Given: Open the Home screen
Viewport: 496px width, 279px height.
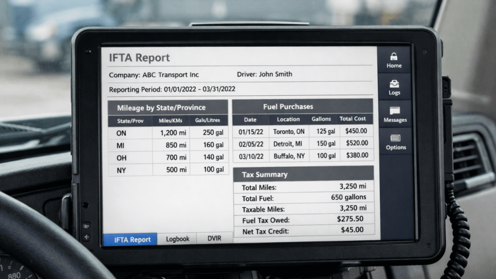Looking at the screenshot, I should click(x=394, y=59).
